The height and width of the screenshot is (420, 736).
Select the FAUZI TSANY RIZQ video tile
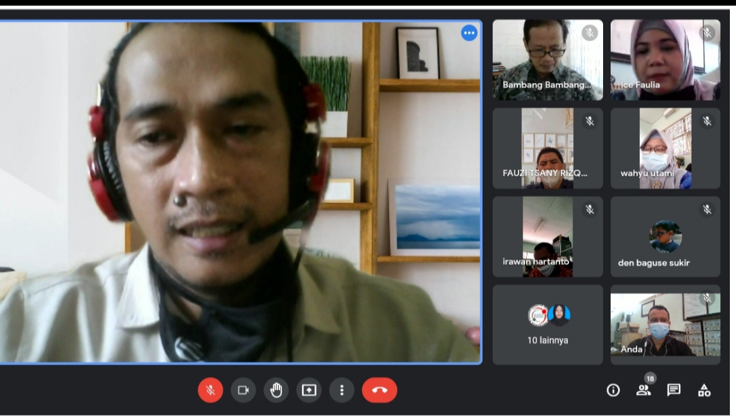pyautogui.click(x=548, y=149)
